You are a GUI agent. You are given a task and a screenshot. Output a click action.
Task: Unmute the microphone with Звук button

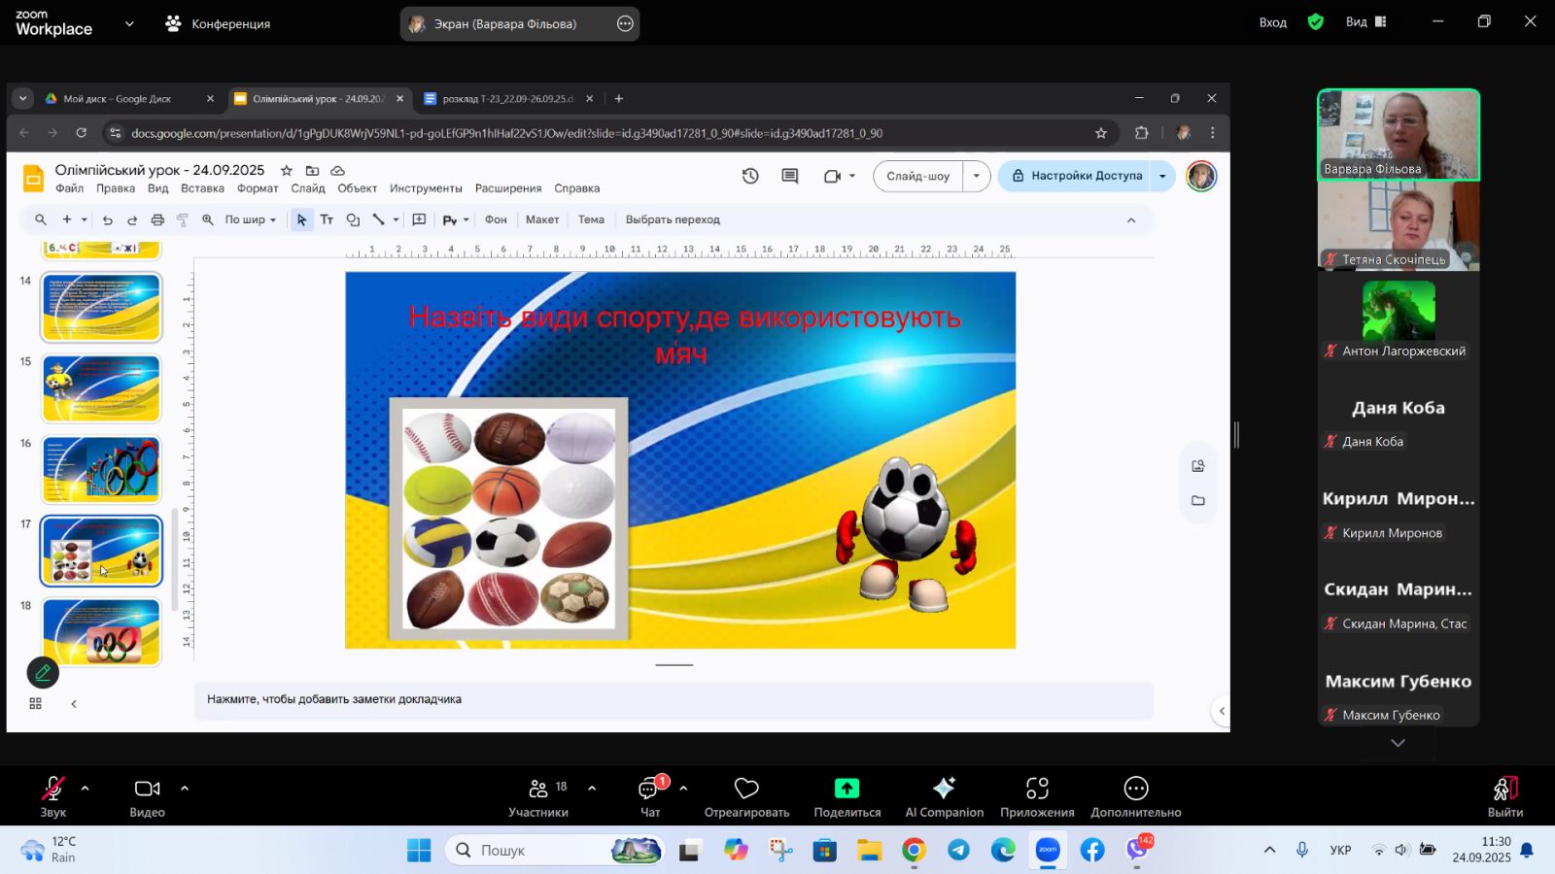tap(53, 789)
